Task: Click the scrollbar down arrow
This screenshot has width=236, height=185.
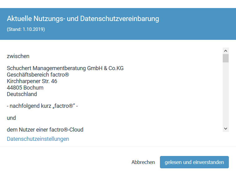Action: tap(225, 128)
